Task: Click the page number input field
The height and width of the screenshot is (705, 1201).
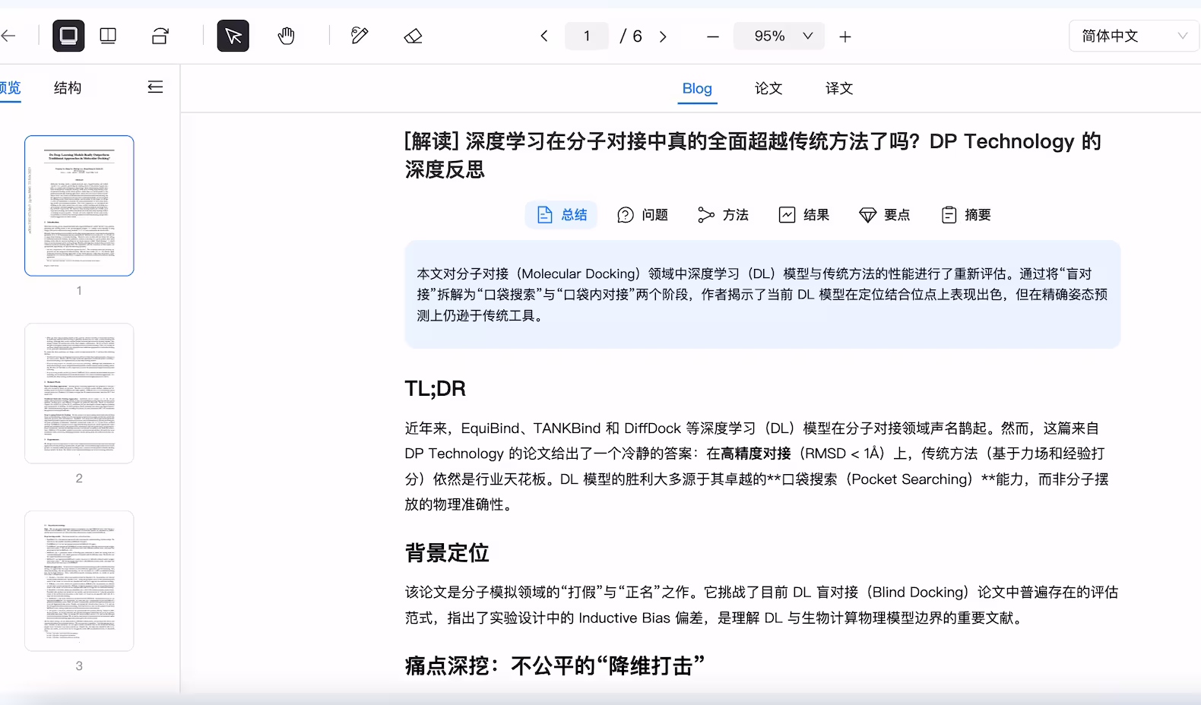Action: (587, 36)
